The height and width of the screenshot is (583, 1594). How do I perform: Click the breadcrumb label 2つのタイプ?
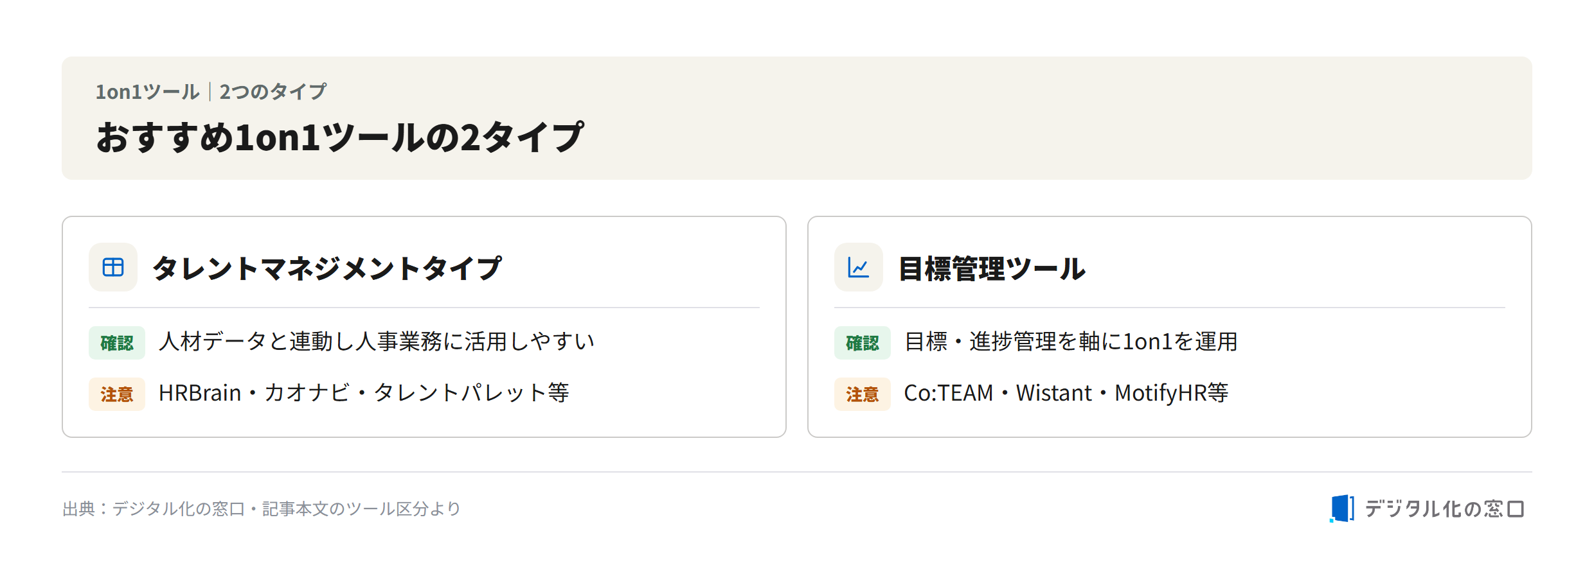273,92
